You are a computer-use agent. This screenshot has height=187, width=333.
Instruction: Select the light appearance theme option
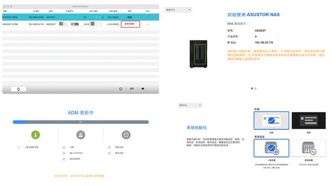[x=271, y=121]
